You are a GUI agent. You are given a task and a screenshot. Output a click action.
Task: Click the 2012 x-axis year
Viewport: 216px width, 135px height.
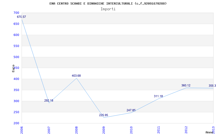coord(186,130)
